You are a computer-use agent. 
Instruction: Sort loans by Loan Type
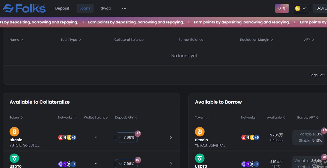pos(71,40)
